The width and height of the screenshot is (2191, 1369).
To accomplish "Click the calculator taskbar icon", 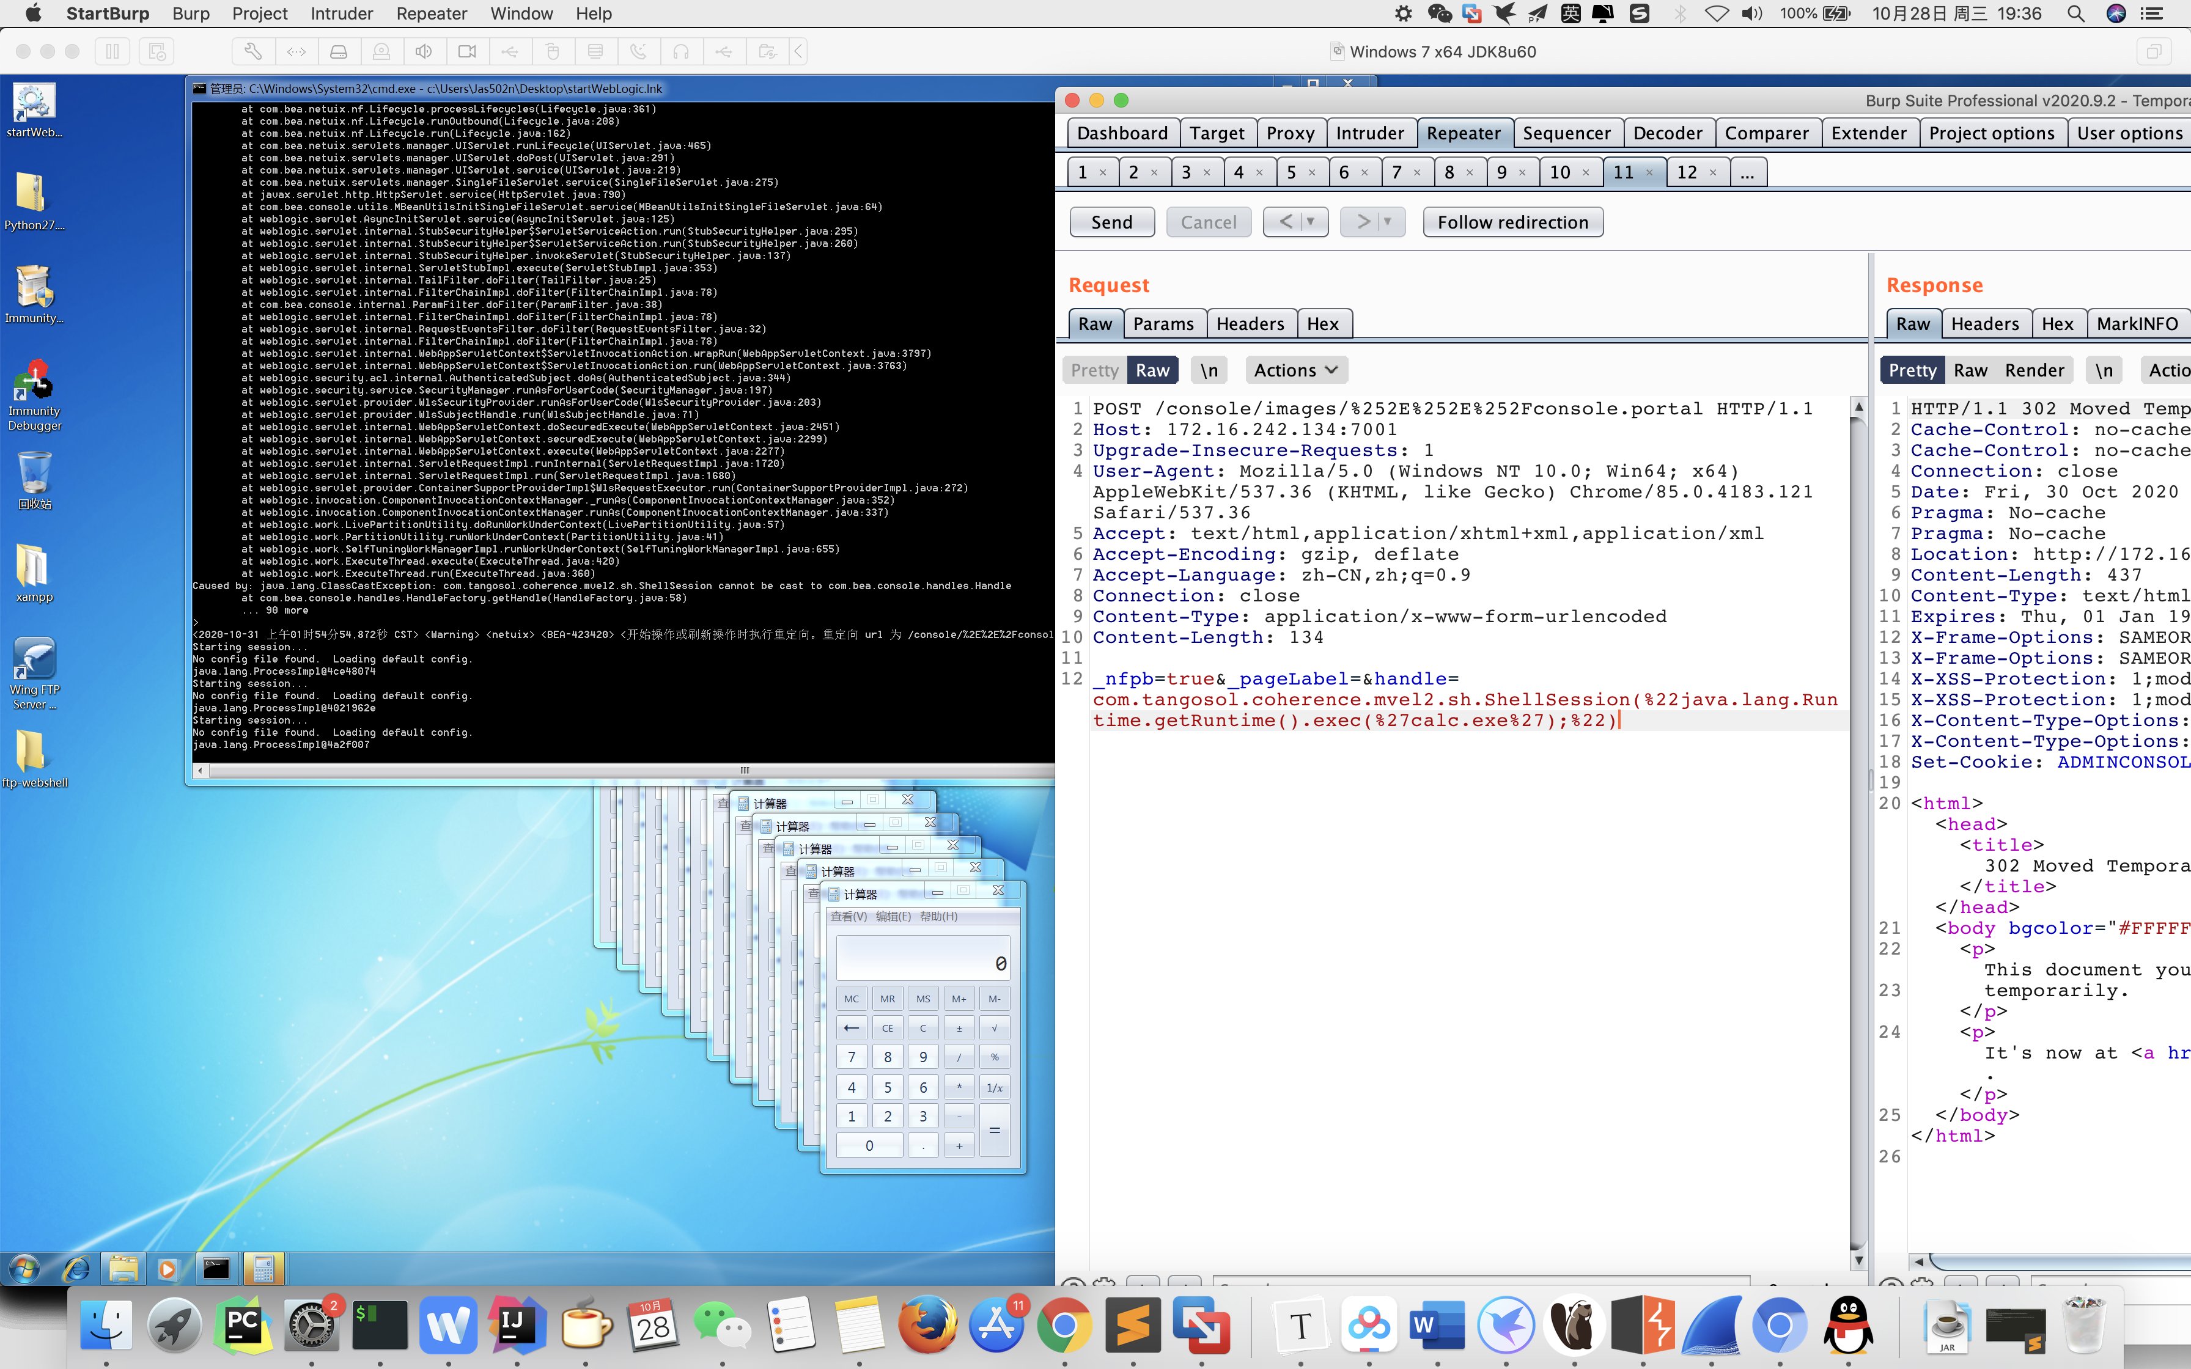I will coord(263,1269).
